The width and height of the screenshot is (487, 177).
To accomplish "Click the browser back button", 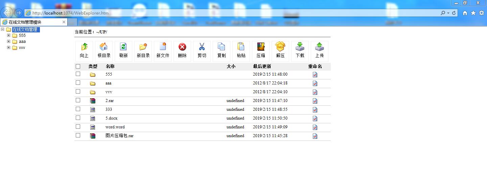I will point(7,13).
